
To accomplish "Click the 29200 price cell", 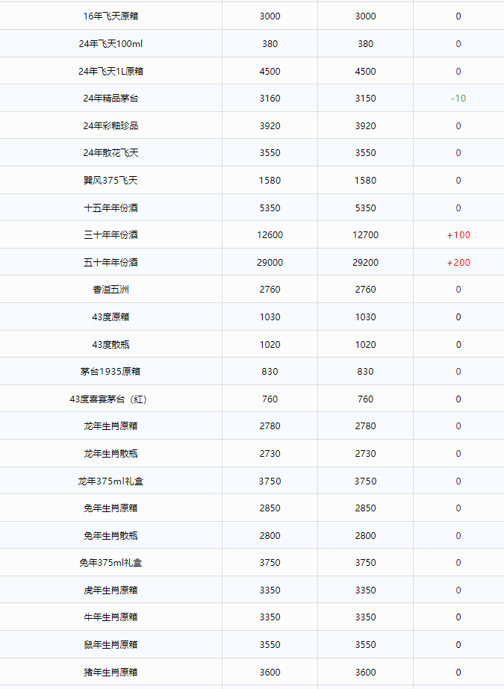I will [366, 262].
